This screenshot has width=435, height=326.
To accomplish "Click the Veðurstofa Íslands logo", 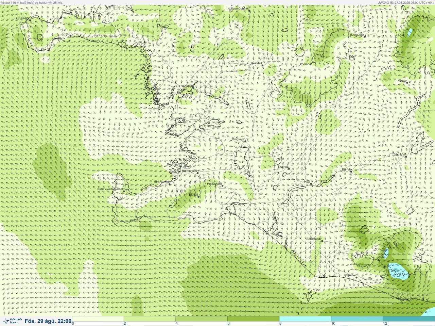I will pyautogui.click(x=12, y=321).
